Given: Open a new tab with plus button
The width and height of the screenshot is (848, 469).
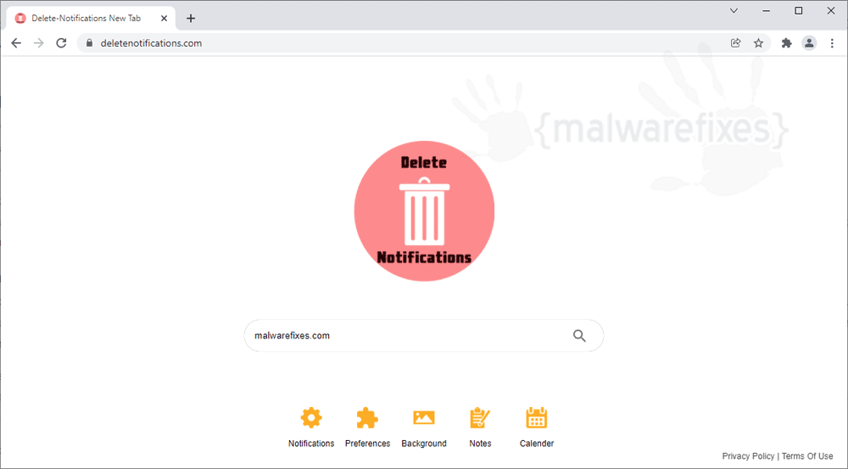Looking at the screenshot, I should tap(190, 19).
